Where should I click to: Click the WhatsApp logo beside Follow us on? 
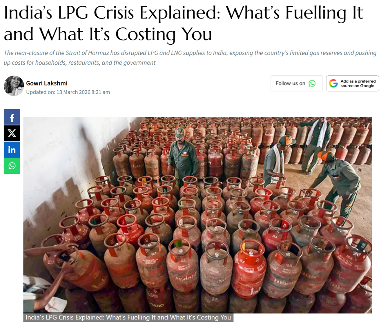(312, 83)
